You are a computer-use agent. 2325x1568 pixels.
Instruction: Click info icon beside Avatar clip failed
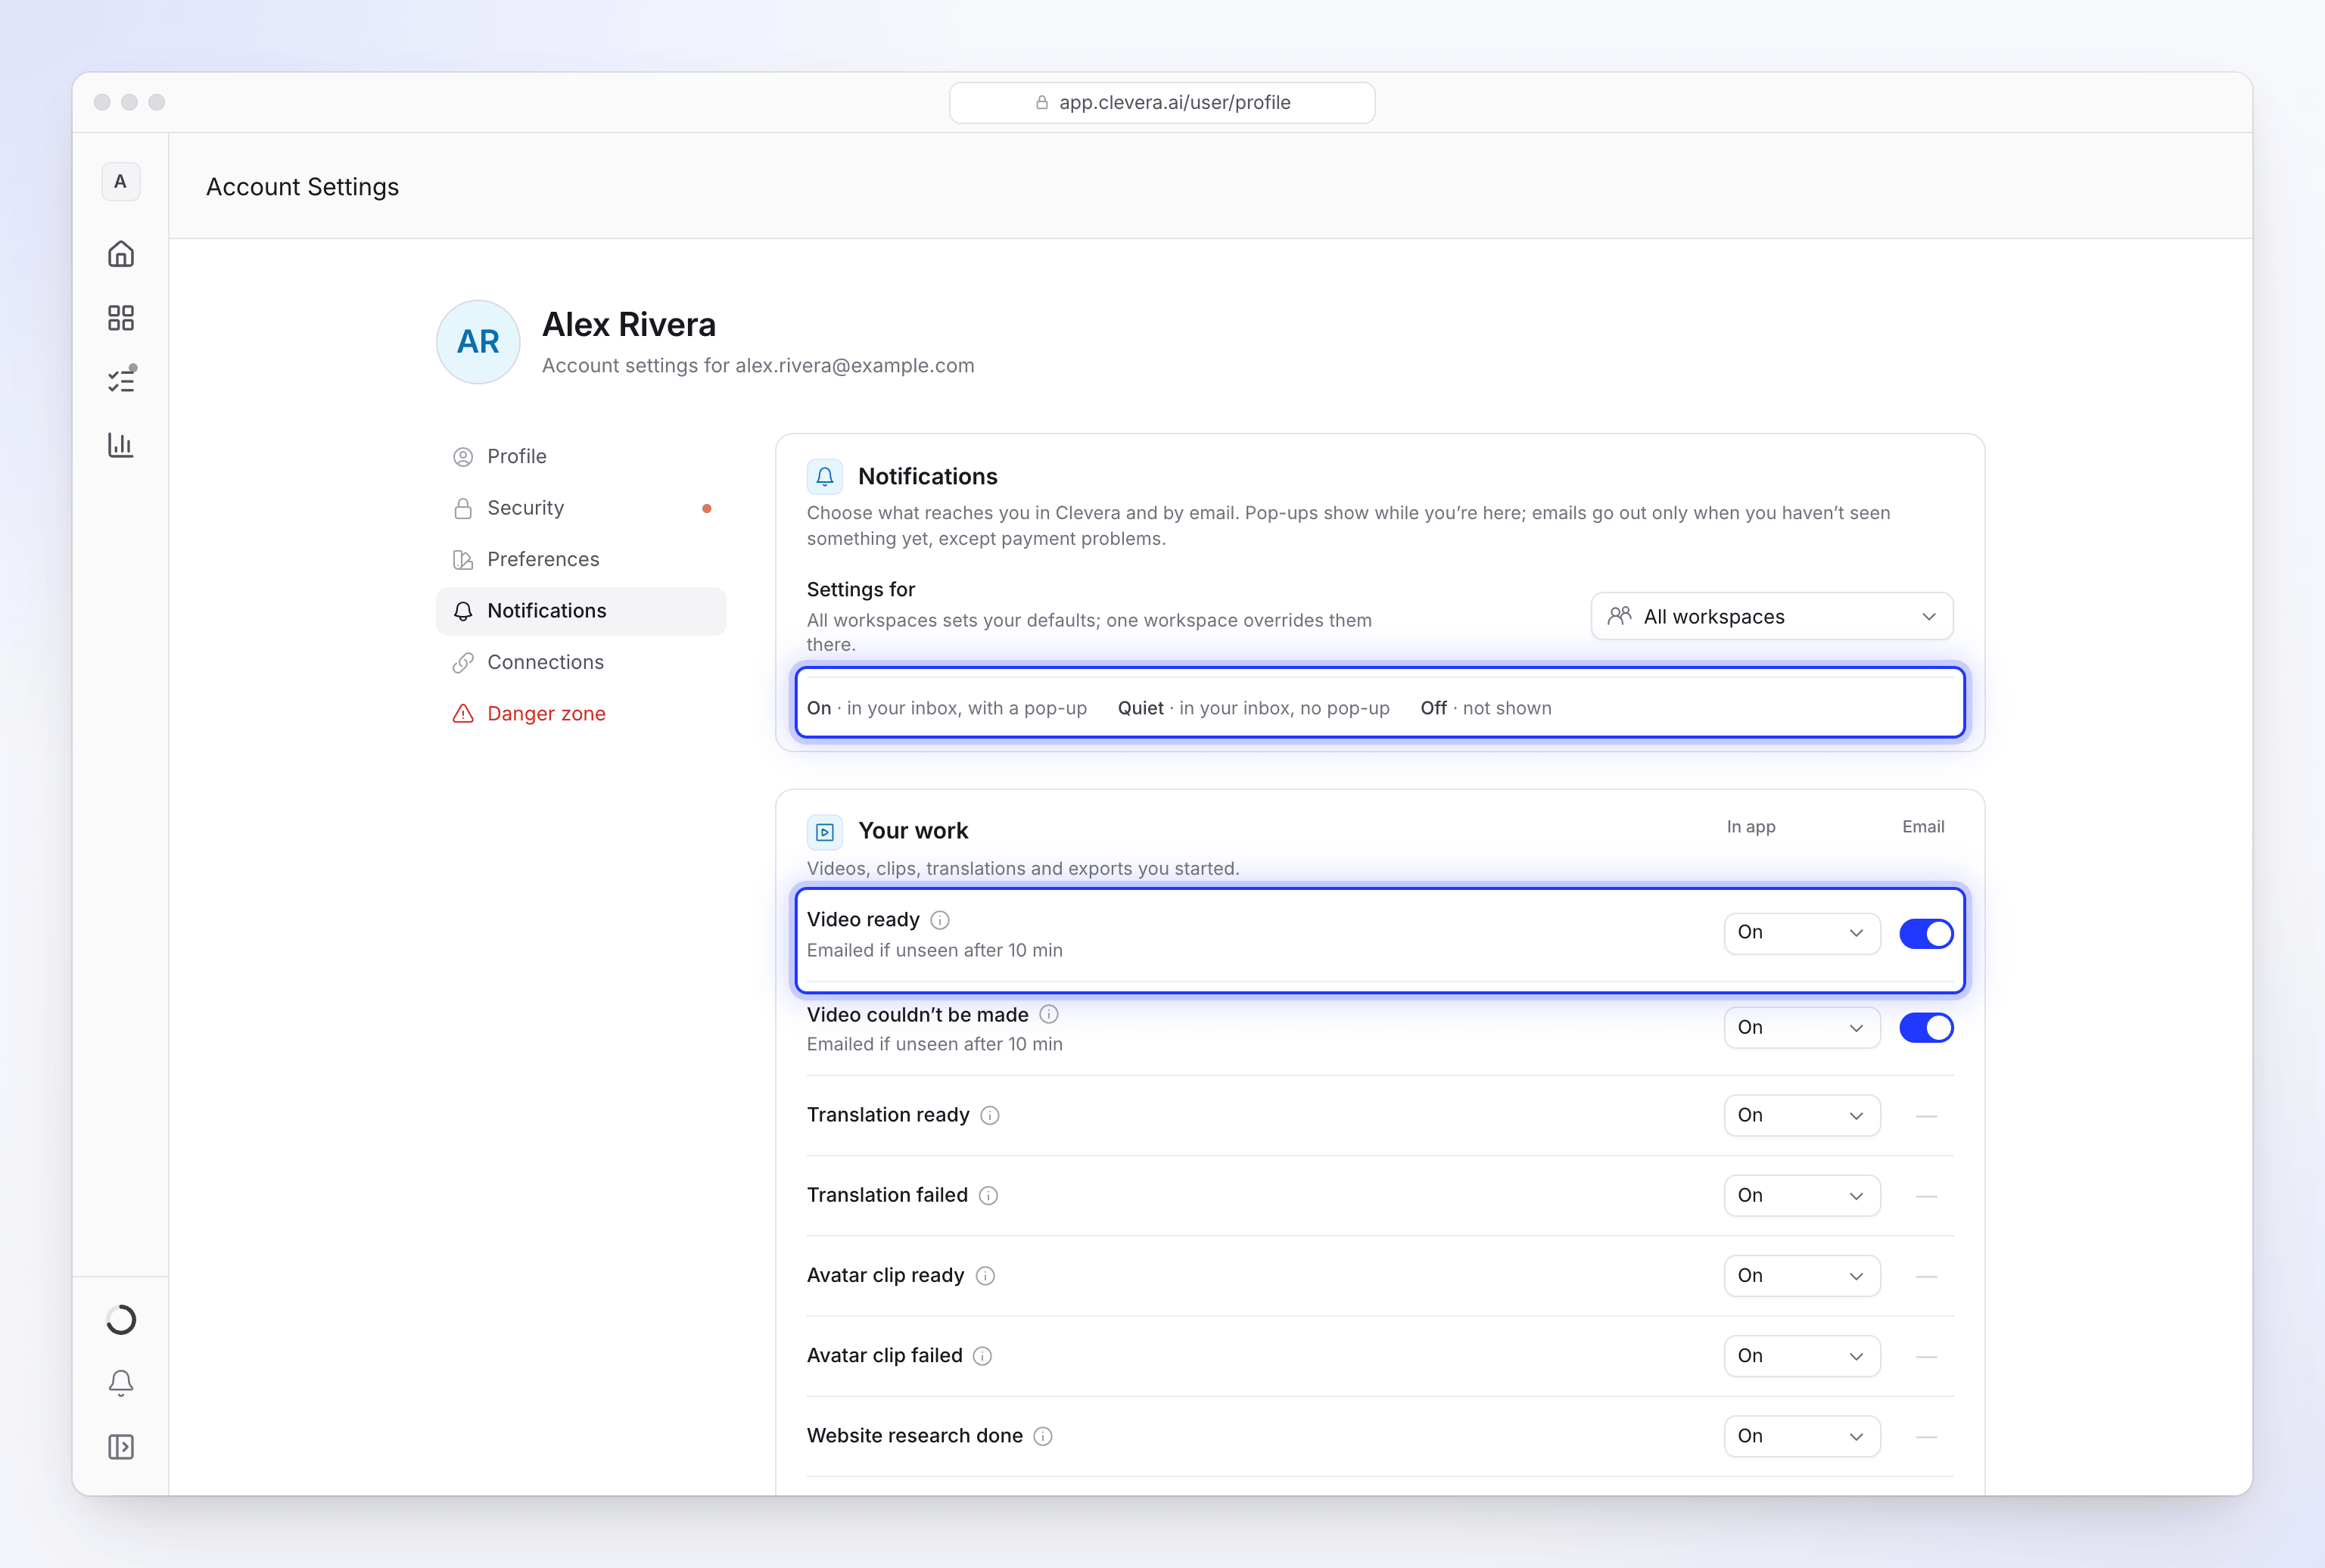point(983,1356)
